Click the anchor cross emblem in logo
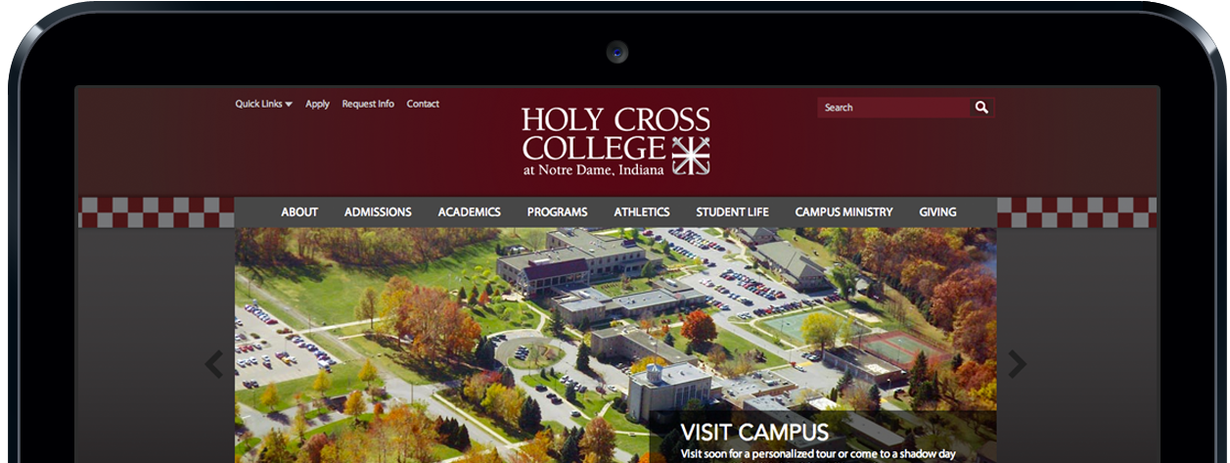1230x463 pixels. pos(691,156)
